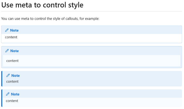Viewport: 184px width, 109px height.
Task: Click the blue left border of the third callout
Action: (x=2, y=79)
